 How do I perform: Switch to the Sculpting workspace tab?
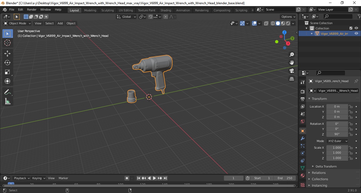click(x=108, y=10)
